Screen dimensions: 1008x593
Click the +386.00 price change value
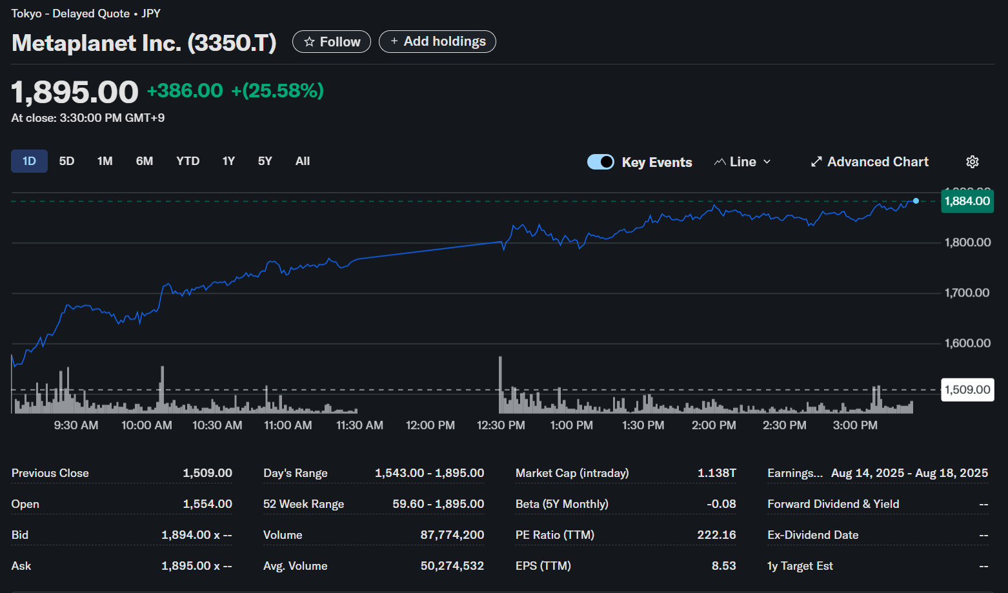tap(185, 91)
